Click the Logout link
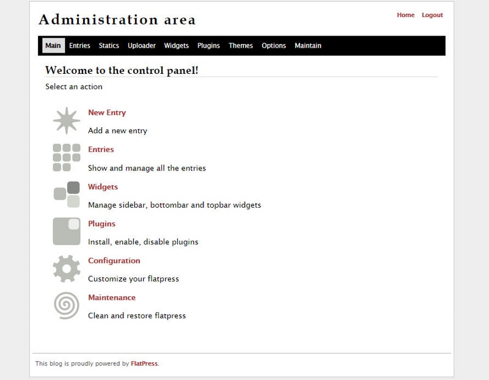This screenshot has height=380, width=489. tap(432, 15)
